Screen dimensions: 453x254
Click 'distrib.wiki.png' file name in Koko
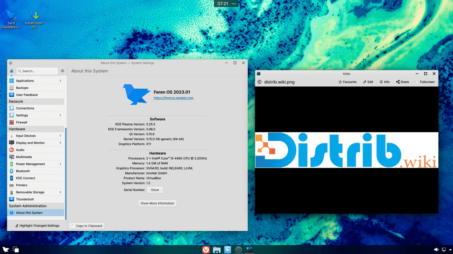[x=279, y=82]
